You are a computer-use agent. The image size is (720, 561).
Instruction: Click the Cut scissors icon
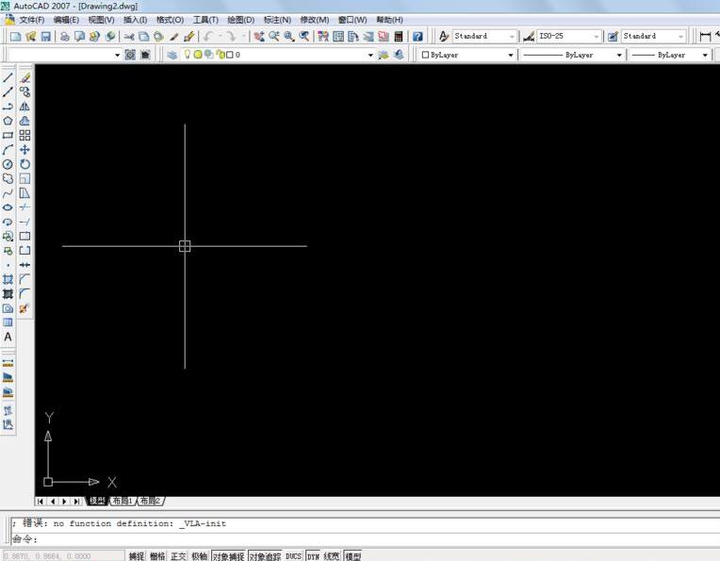(x=129, y=36)
